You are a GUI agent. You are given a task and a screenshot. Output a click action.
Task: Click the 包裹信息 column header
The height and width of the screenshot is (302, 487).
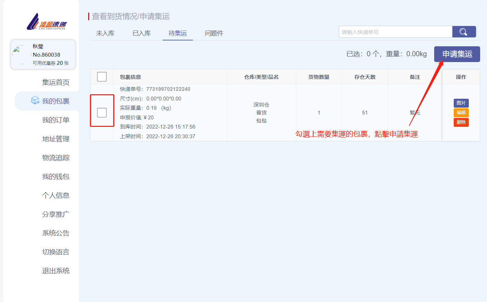click(x=130, y=77)
